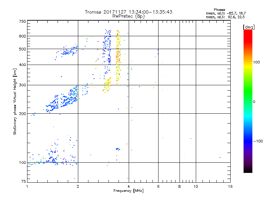Click the x-axis '6' tick label
The image size is (271, 203).
(158, 186)
